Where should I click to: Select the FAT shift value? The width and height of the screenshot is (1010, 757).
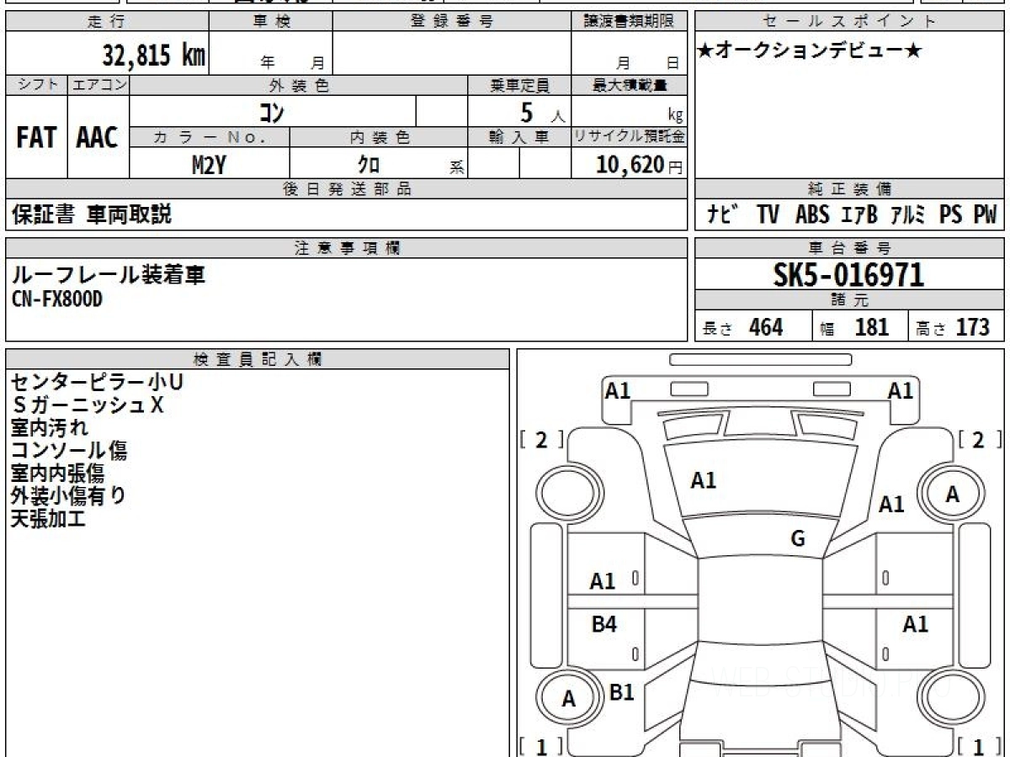tap(36, 138)
